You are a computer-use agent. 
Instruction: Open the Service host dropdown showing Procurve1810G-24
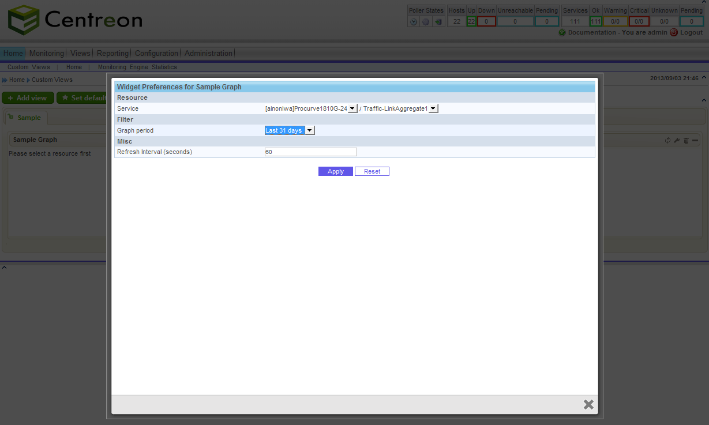(x=352, y=108)
